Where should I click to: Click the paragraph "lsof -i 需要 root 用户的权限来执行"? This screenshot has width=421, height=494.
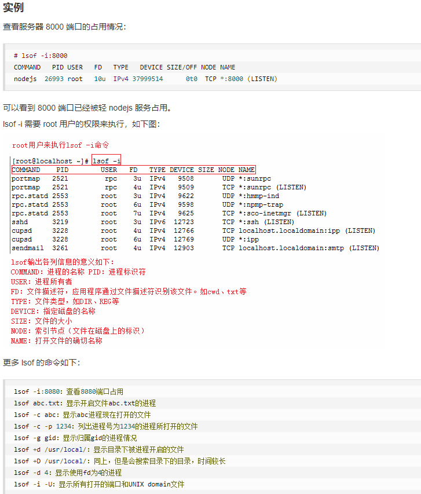coord(81,124)
